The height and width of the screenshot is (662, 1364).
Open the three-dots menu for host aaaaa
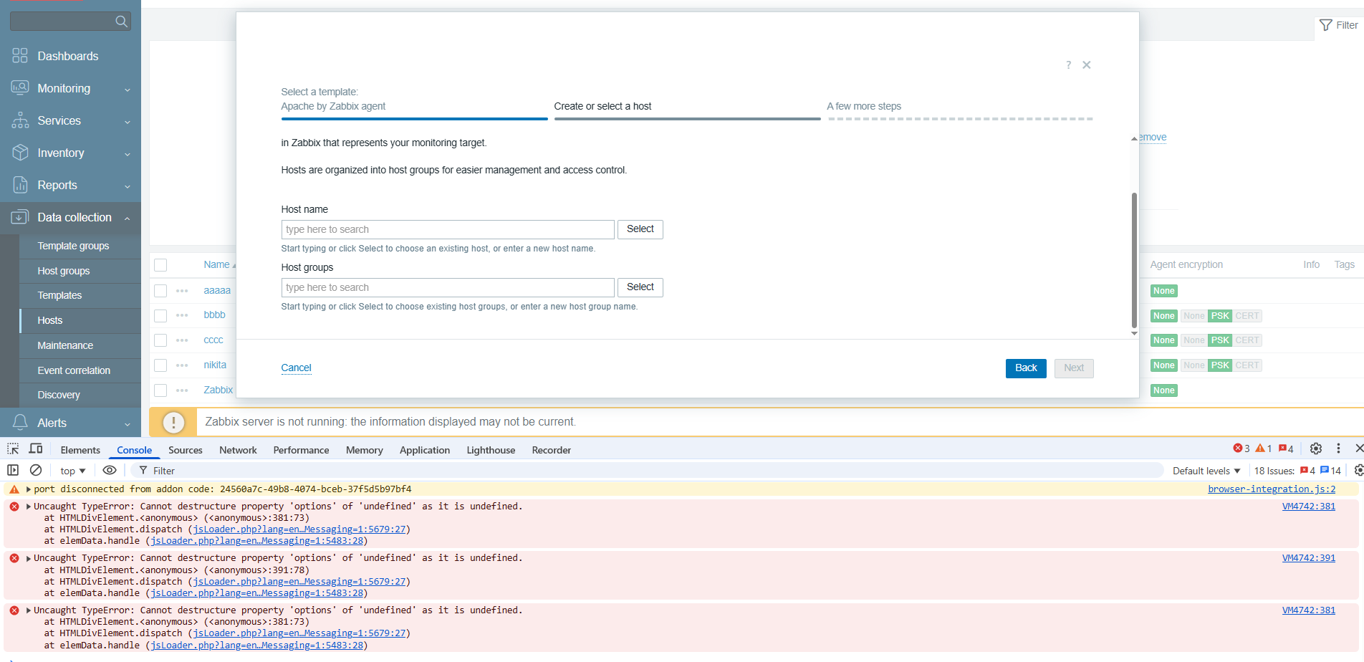[x=182, y=291]
